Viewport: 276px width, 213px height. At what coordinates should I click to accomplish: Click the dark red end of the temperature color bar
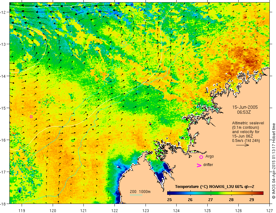261,193
